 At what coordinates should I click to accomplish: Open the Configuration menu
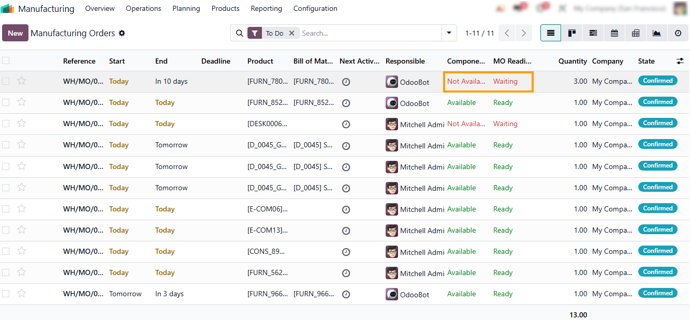tap(315, 8)
